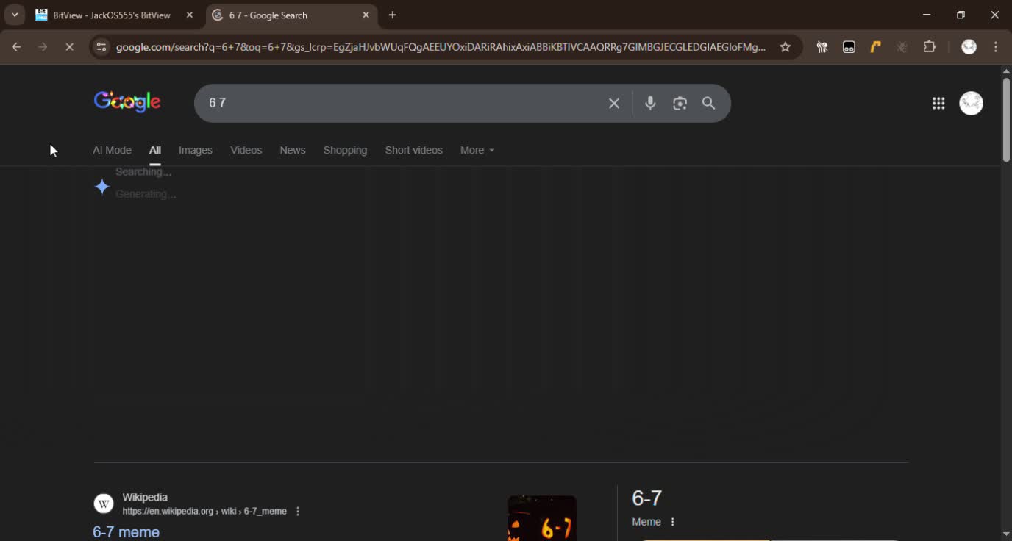The width and height of the screenshot is (1012, 541).
Task: Open Google Lens image search
Action: pyautogui.click(x=680, y=103)
